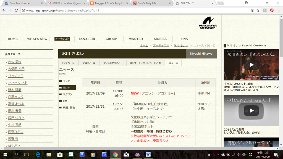The image size is (283, 159).
Task: Click the OneDrive cloud tray icon
Action: point(223,155)
